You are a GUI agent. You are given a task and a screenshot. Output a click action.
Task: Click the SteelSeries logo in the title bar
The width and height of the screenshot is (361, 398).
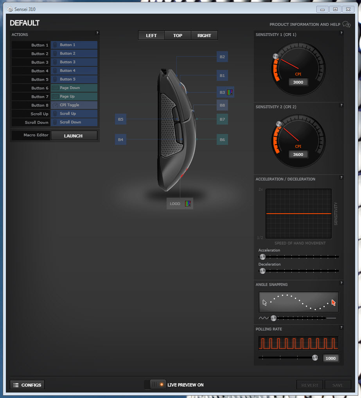[x=10, y=9]
